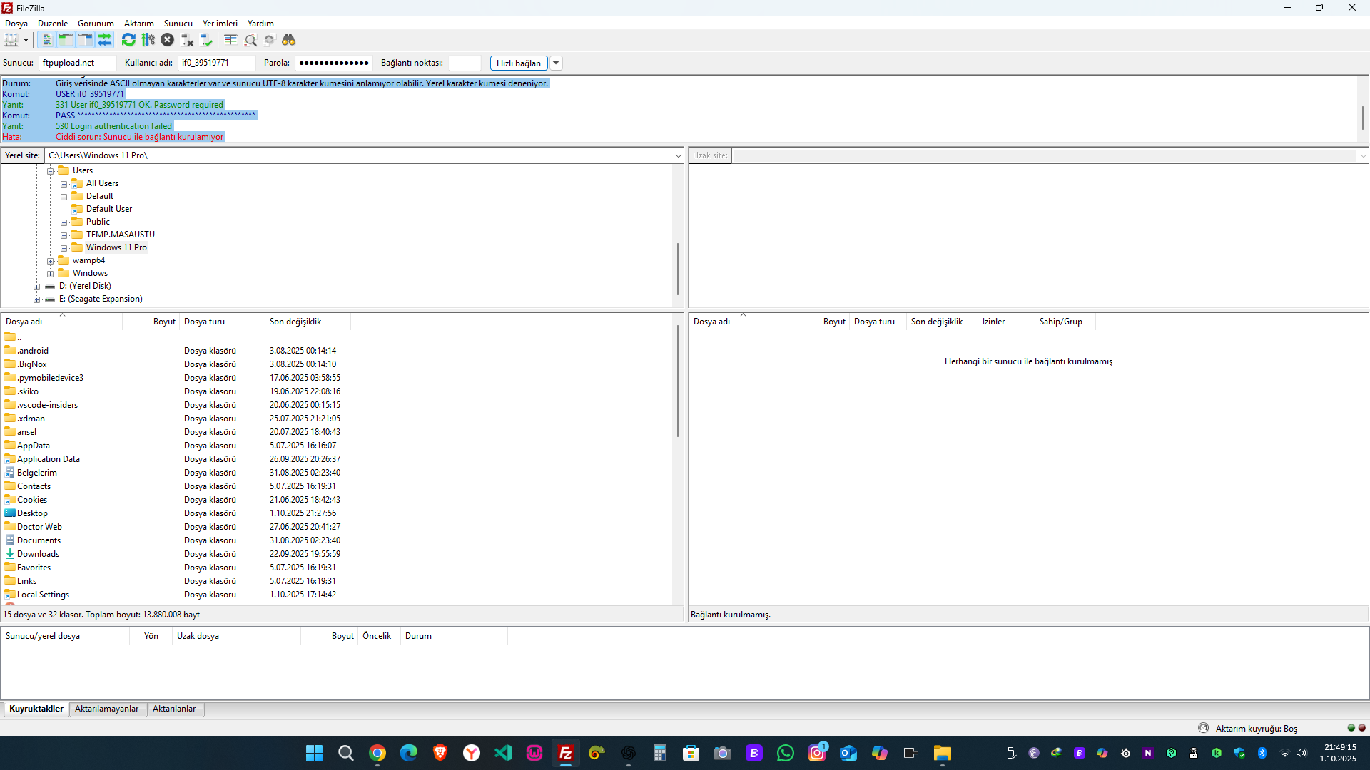Open directory listing filters icon
Image resolution: width=1370 pixels, height=770 pixels.
[x=230, y=40]
